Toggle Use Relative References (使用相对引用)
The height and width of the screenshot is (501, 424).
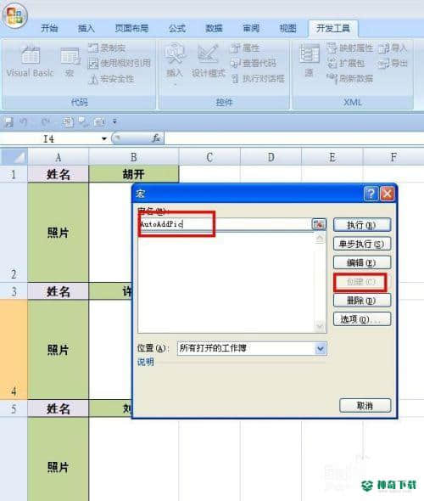pos(119,64)
